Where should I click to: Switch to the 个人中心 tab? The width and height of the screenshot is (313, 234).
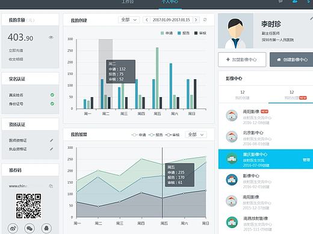170,2
